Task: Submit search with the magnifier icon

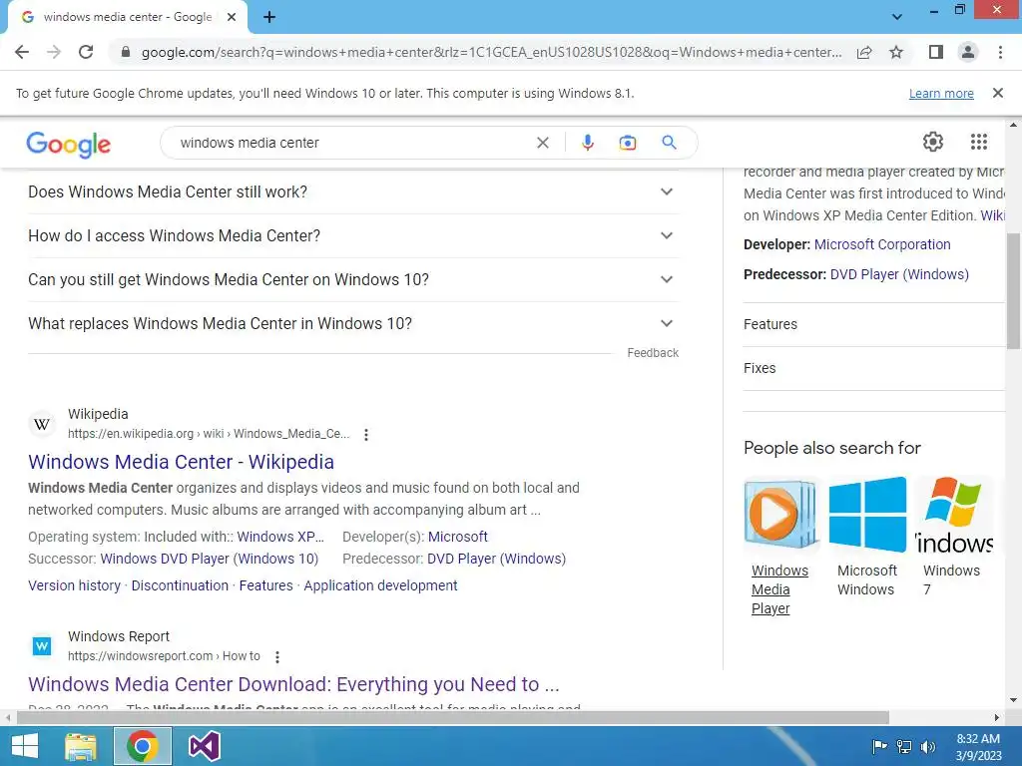Action: point(669,143)
